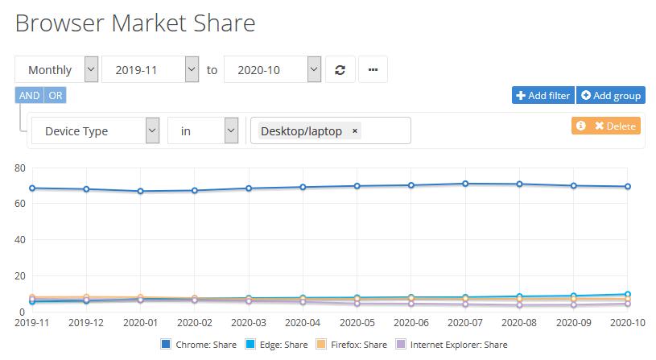Click inside the Desktop/laptop filter value field

click(x=385, y=130)
